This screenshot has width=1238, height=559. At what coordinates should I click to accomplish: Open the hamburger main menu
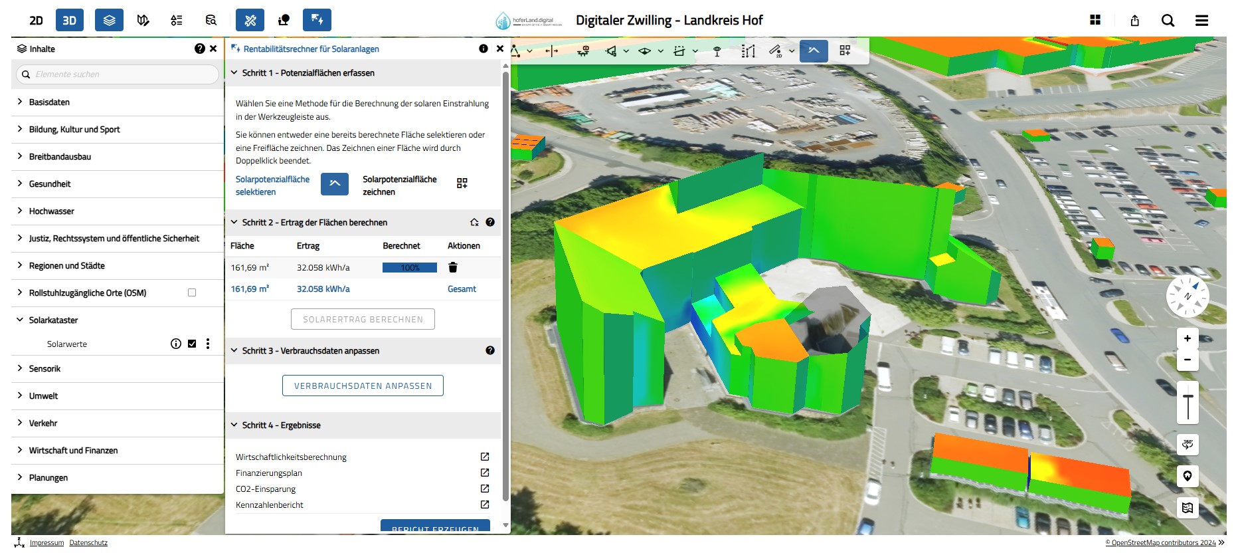pyautogui.click(x=1201, y=21)
